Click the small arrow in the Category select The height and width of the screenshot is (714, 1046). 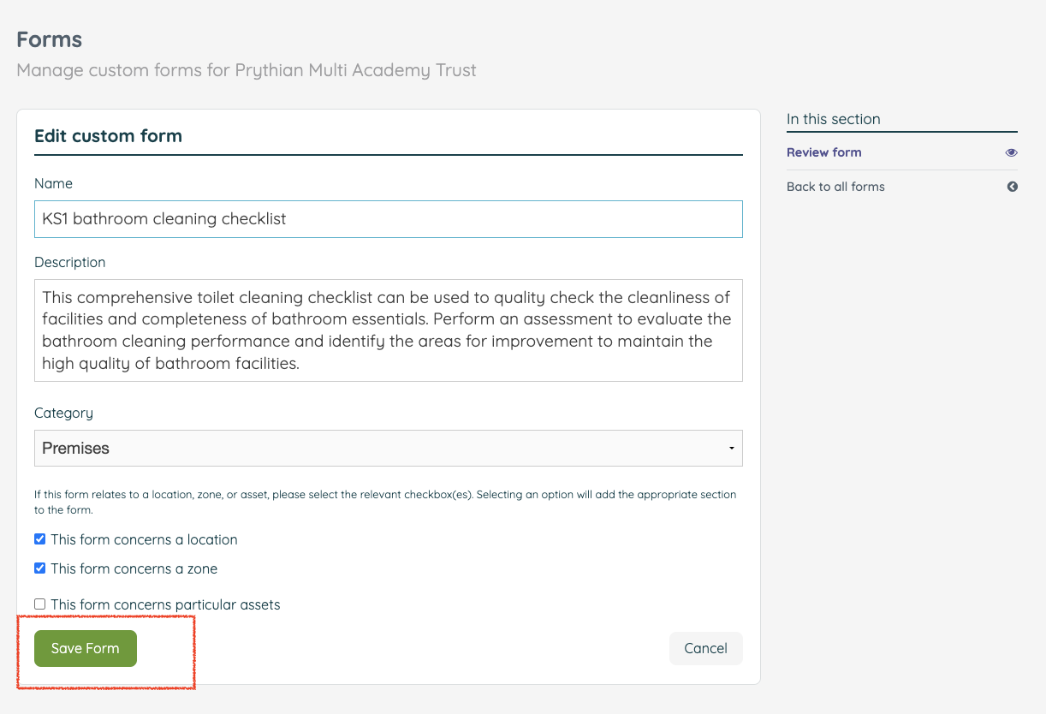(x=731, y=449)
